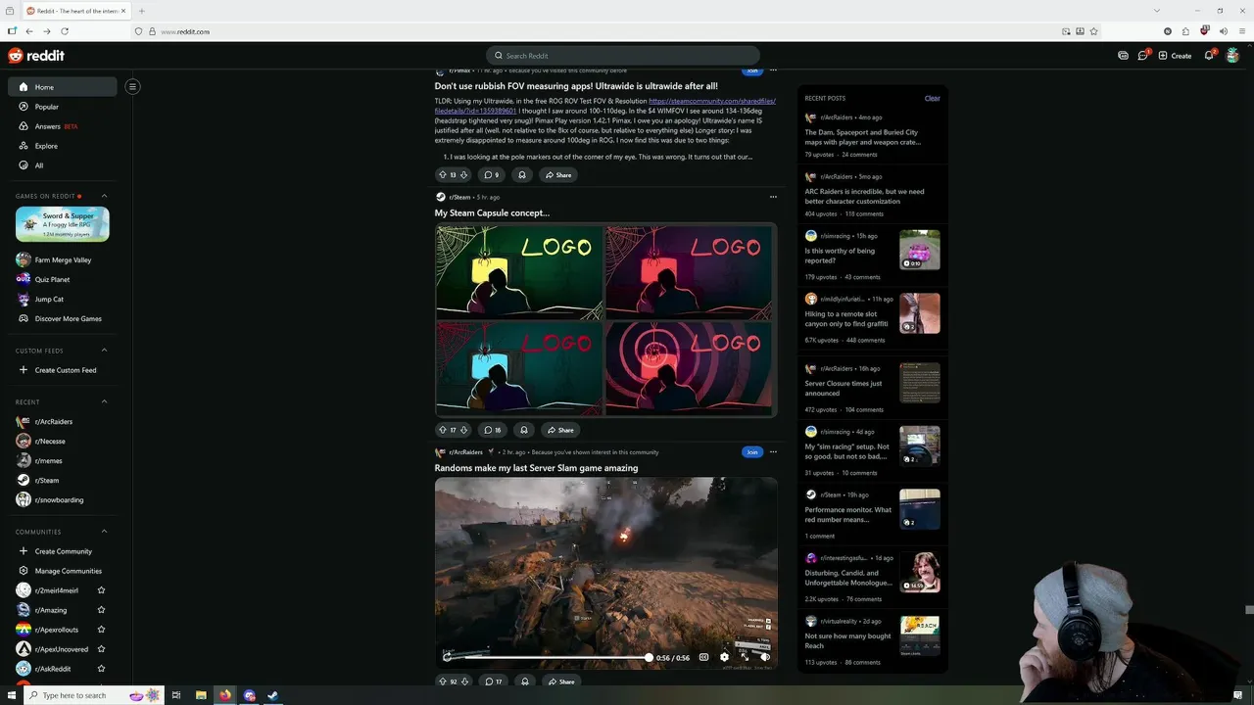Screen dimensions: 1254x705
Task: Open Sword & Supper game card
Action: (x=63, y=224)
